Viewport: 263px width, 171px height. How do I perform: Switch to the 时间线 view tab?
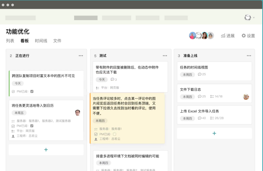coord(41,41)
